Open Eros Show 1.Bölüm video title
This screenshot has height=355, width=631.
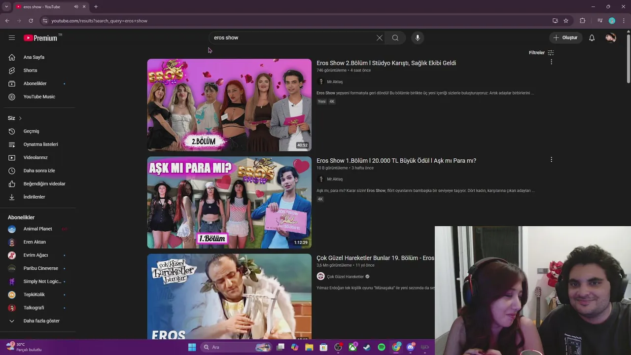(x=396, y=161)
